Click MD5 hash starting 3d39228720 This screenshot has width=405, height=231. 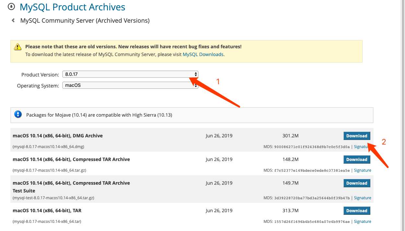coord(312,198)
